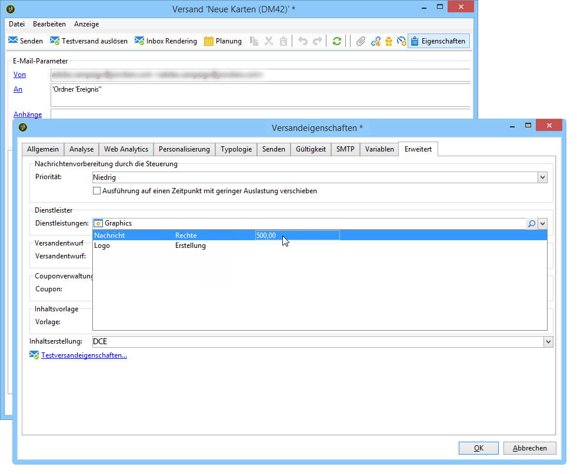
Task: Click the Rechte cell in Nachricht row
Action: click(186, 235)
